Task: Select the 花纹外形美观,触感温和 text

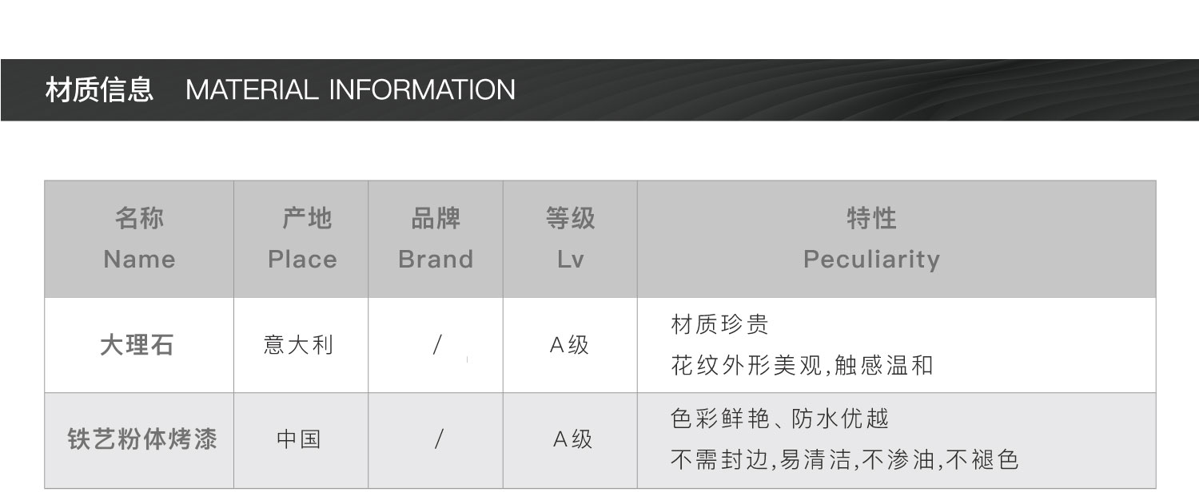Action: 802,366
